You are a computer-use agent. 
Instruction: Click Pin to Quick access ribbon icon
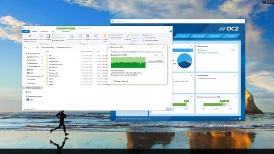click(x=30, y=36)
